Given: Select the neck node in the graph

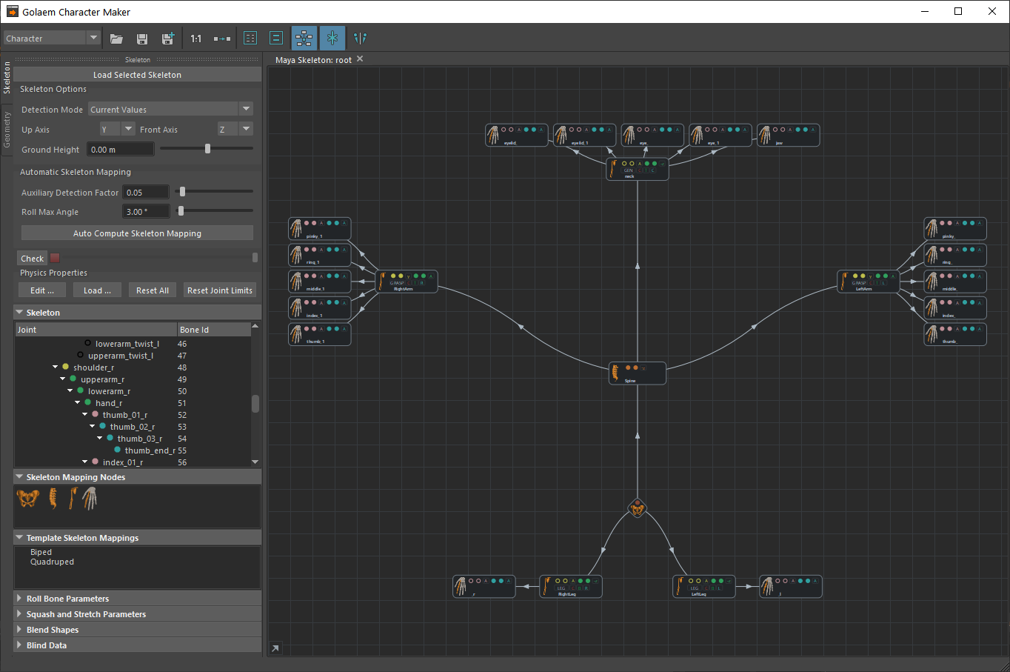Looking at the screenshot, I should pyautogui.click(x=638, y=169).
